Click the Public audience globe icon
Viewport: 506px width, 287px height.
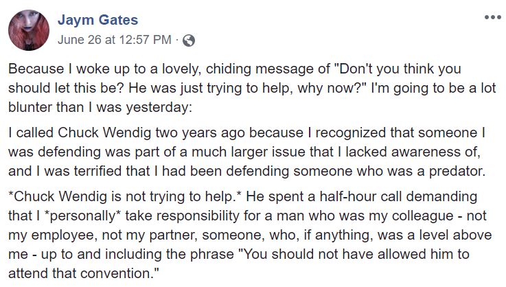pos(189,40)
